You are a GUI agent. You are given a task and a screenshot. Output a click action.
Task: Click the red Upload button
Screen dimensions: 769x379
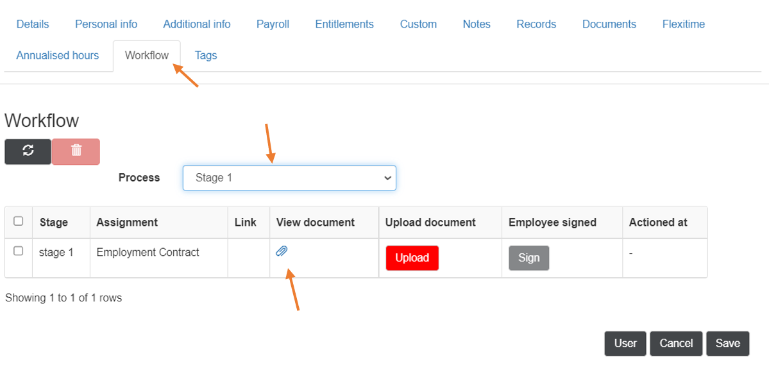pyautogui.click(x=412, y=257)
